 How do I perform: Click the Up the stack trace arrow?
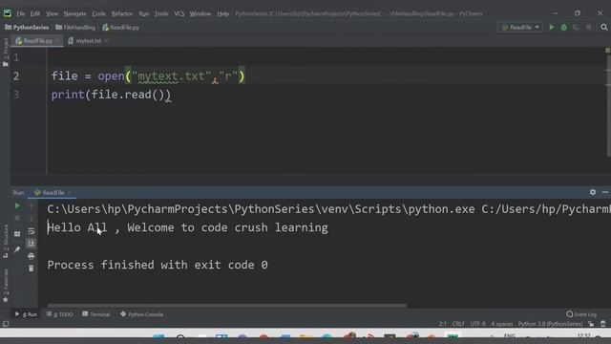tap(32, 205)
